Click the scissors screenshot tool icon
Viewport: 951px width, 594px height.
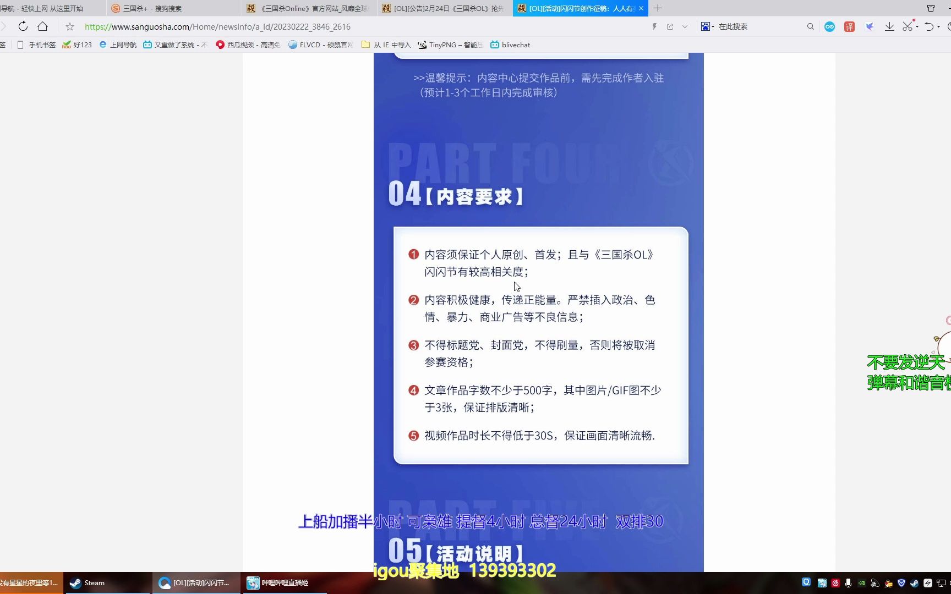908,26
